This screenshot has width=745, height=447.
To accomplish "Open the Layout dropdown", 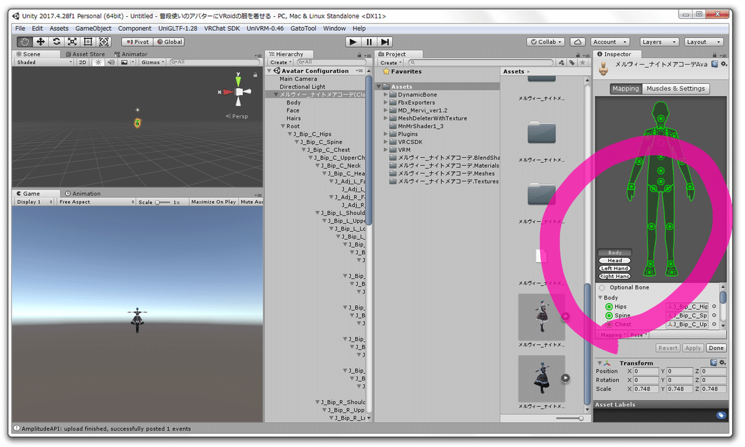I will (702, 42).
